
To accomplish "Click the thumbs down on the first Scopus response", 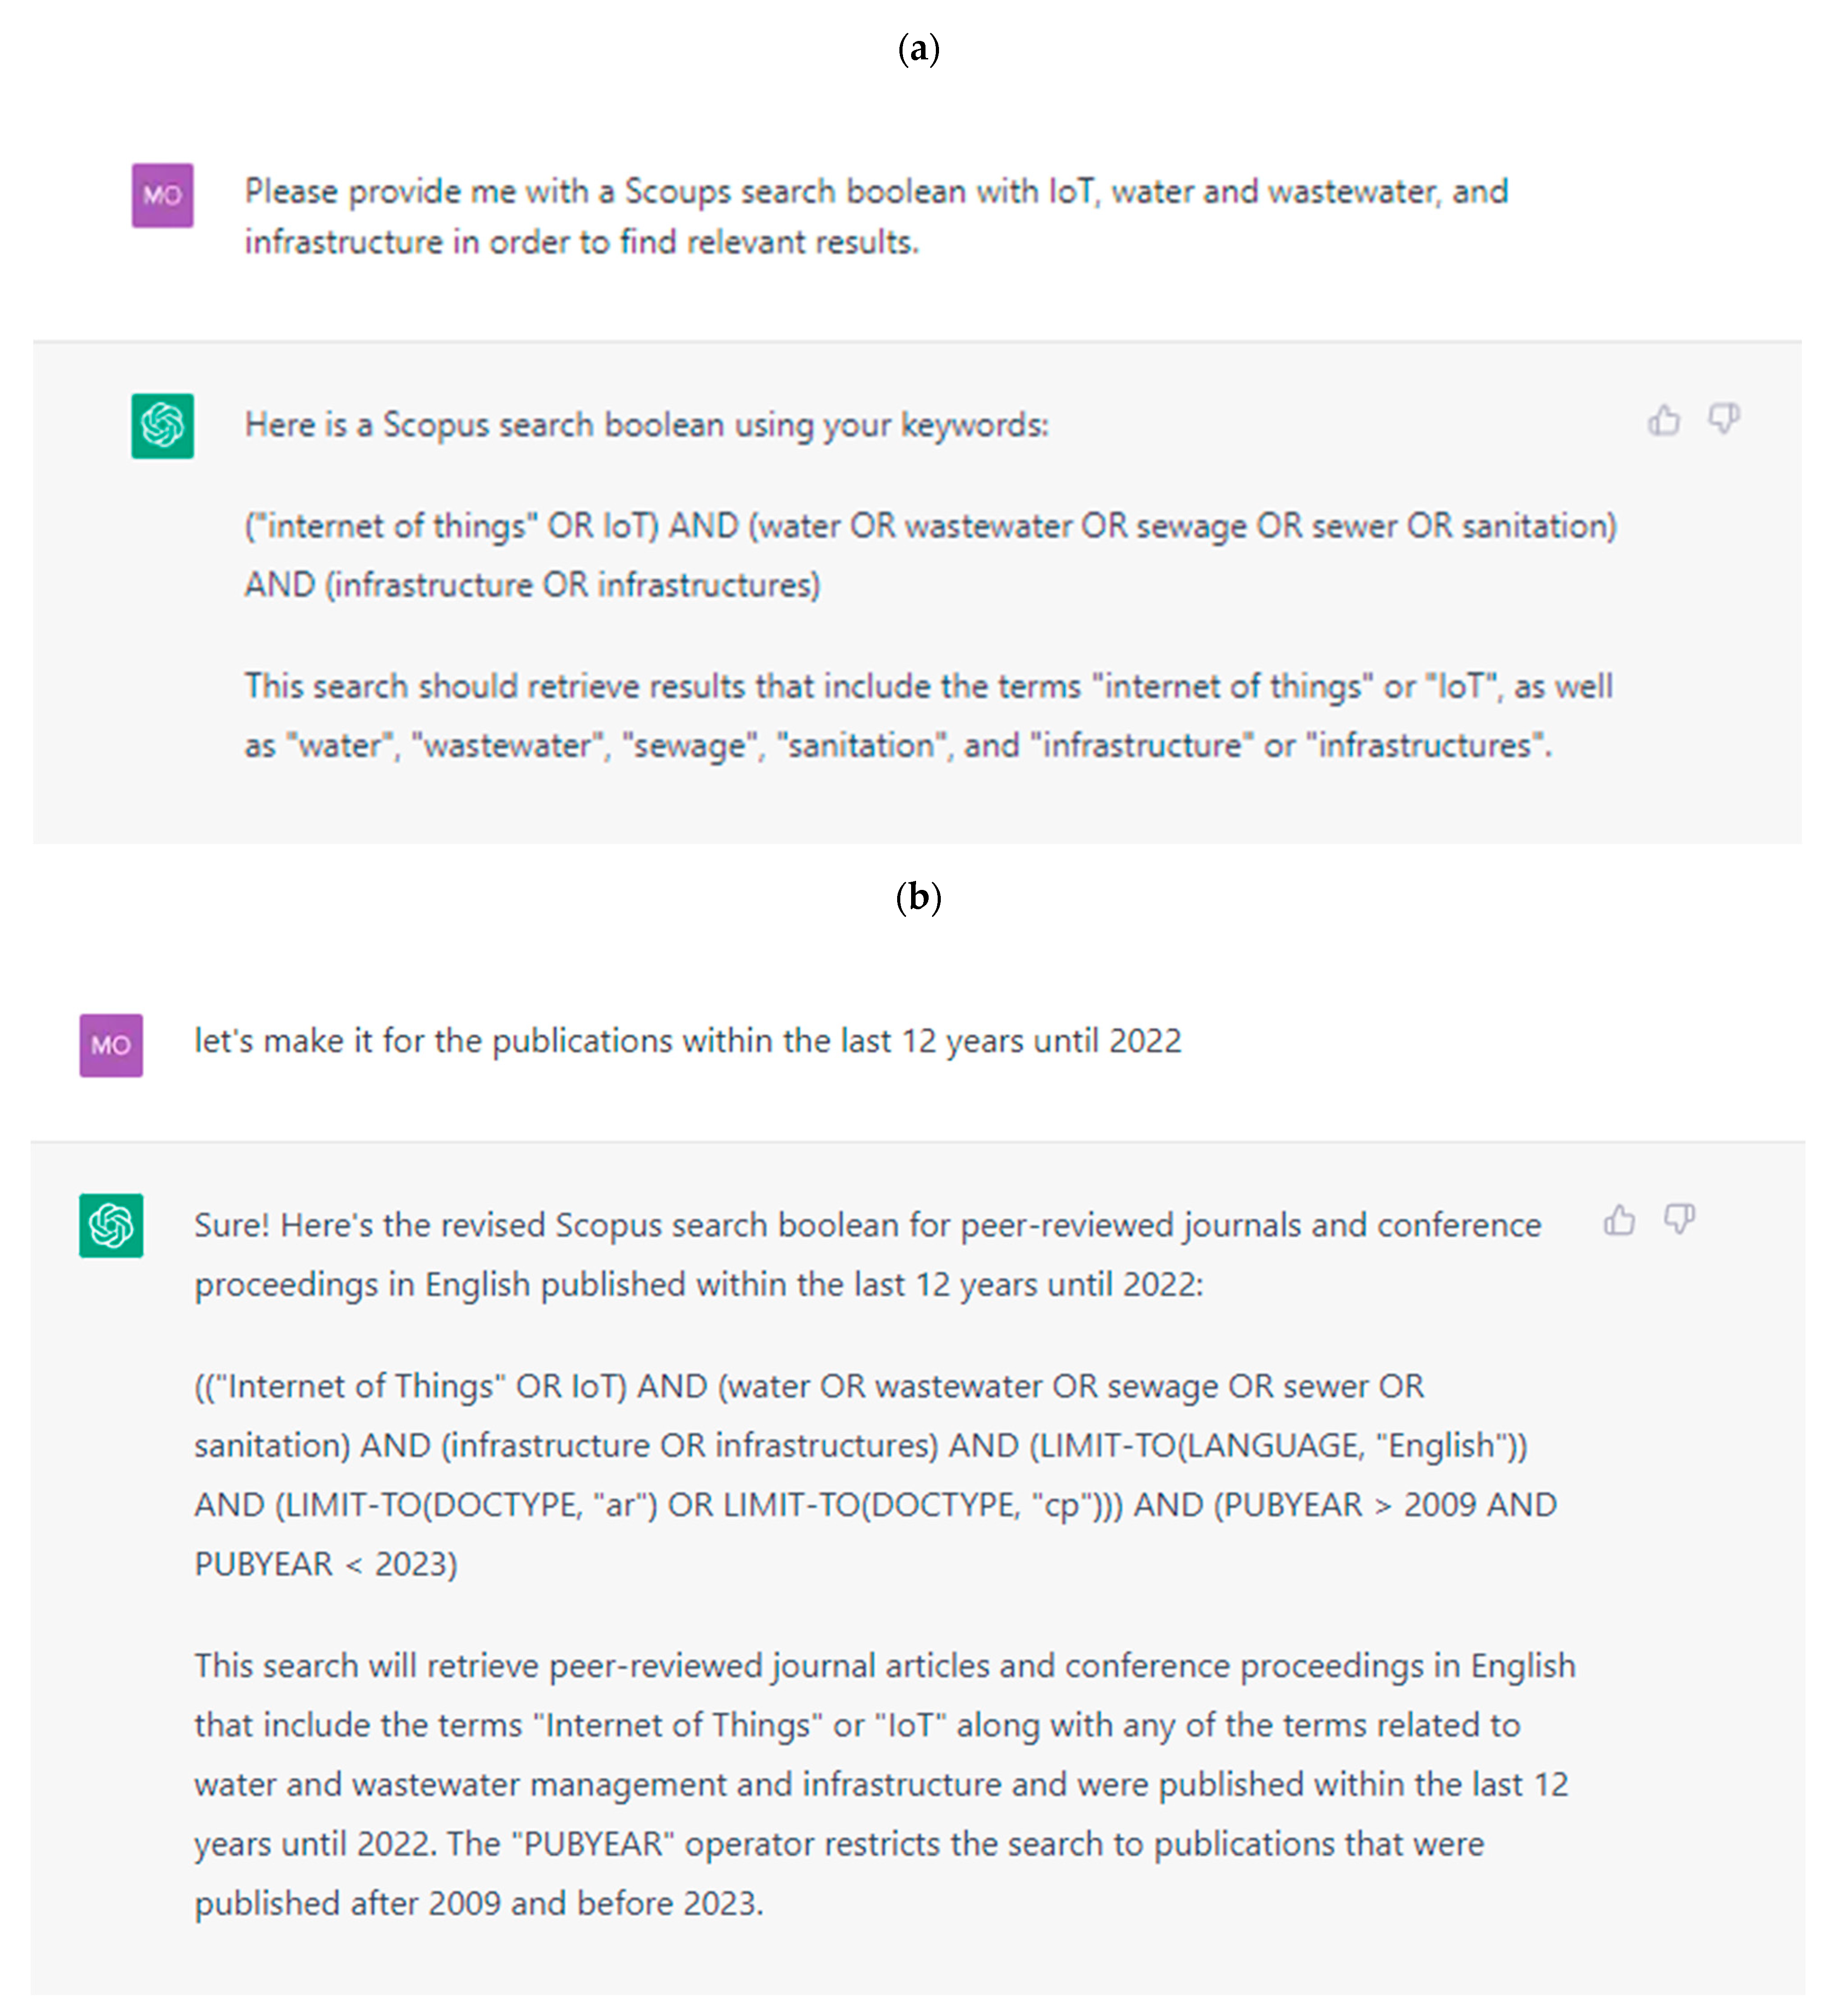I will pyautogui.click(x=1724, y=419).
